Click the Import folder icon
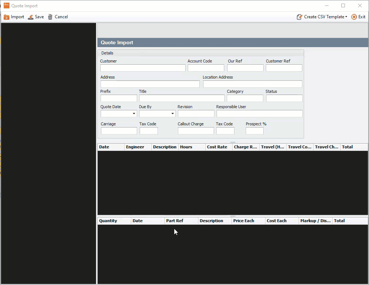The image size is (369, 285). pos(6,17)
